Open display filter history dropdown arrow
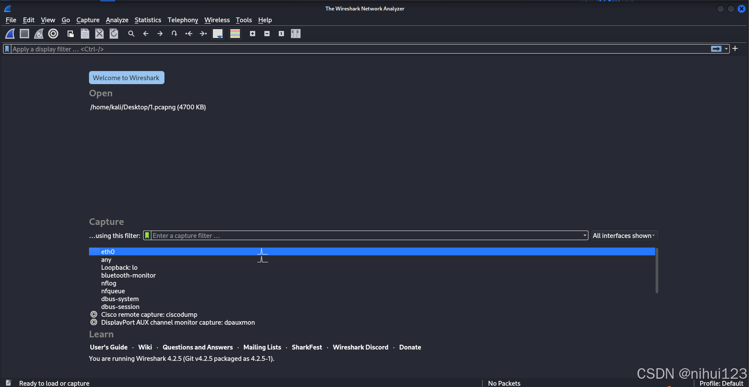This screenshot has width=749, height=387. [726, 49]
